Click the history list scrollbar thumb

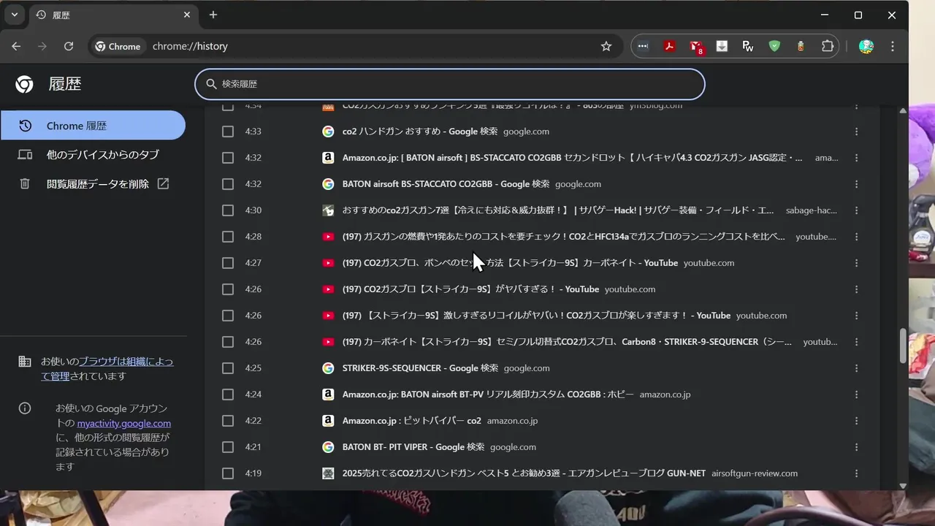pyautogui.click(x=903, y=346)
